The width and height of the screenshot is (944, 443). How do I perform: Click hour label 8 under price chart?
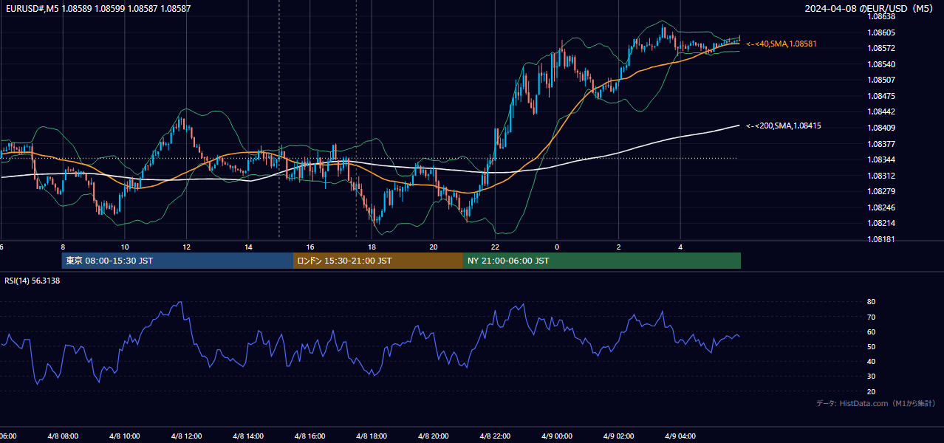(x=63, y=247)
